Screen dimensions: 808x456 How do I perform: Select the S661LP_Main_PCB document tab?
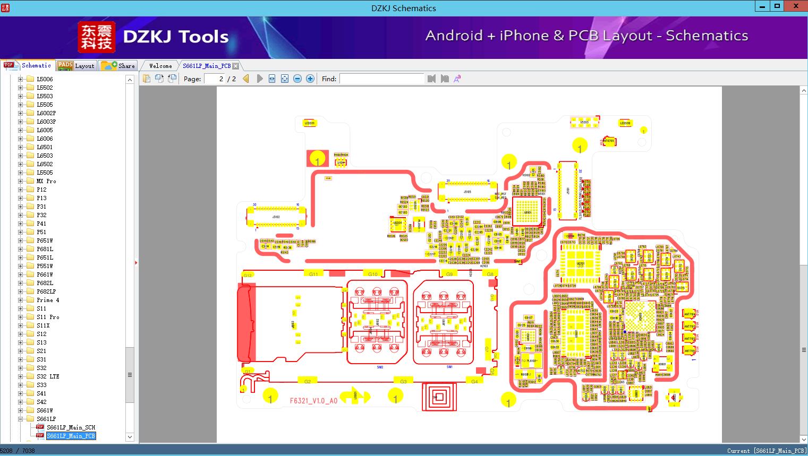pos(207,66)
